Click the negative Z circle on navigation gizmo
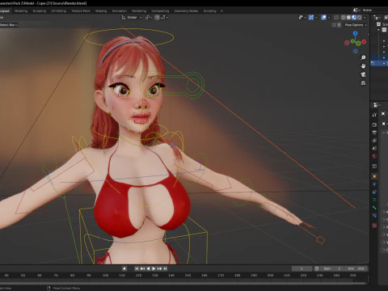 pos(356,51)
